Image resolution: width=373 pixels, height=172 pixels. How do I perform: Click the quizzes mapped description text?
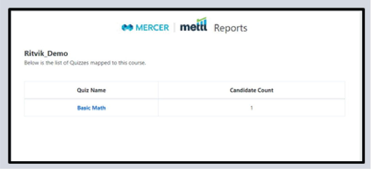tap(85, 63)
